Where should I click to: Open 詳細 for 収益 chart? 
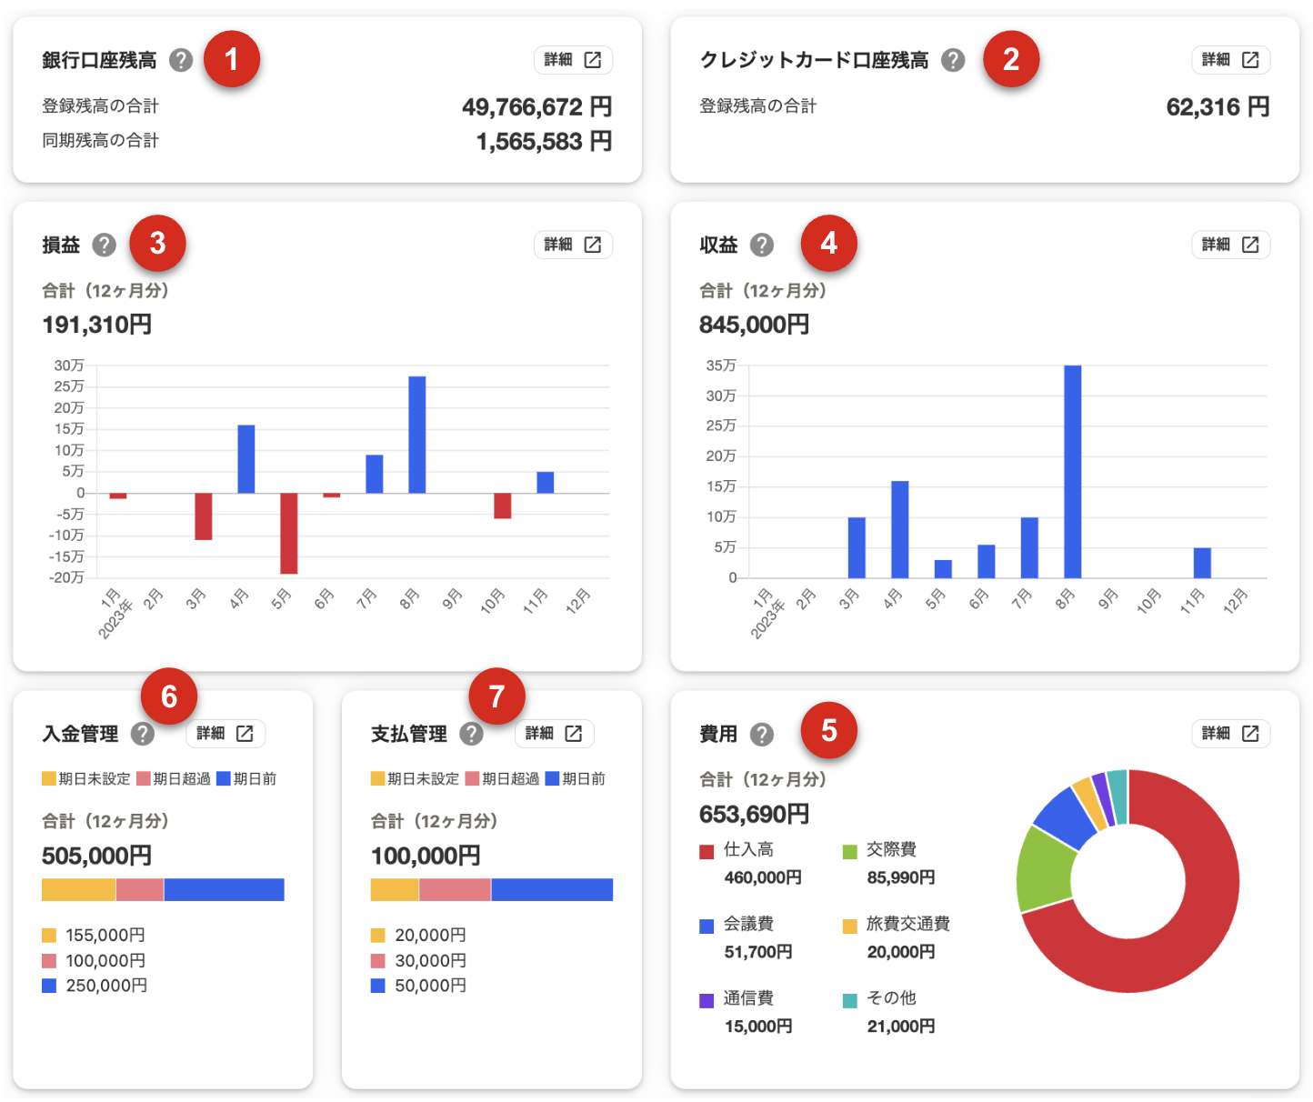click(1230, 245)
